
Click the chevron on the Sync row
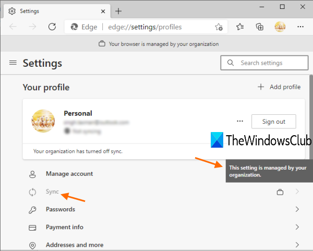click(297, 192)
